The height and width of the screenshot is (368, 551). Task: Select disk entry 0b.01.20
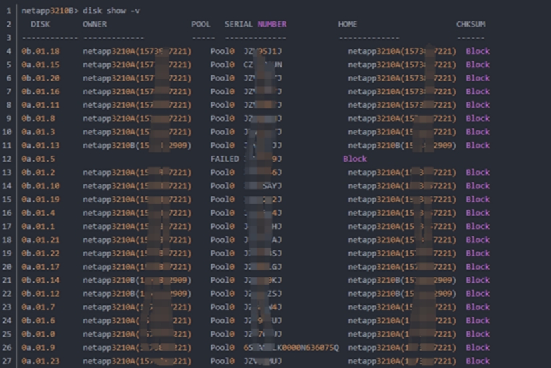41,78
